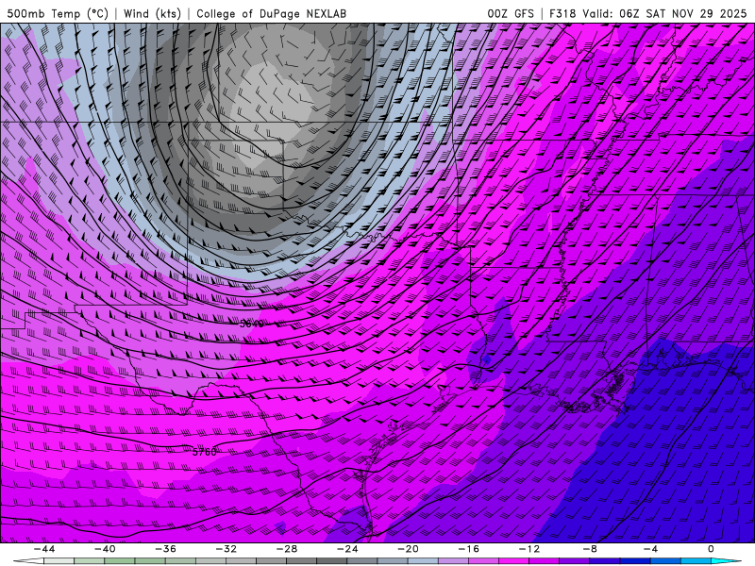Screen dimensions: 755x566
Task: Click the '5640' height contour label
Action: pyautogui.click(x=252, y=324)
